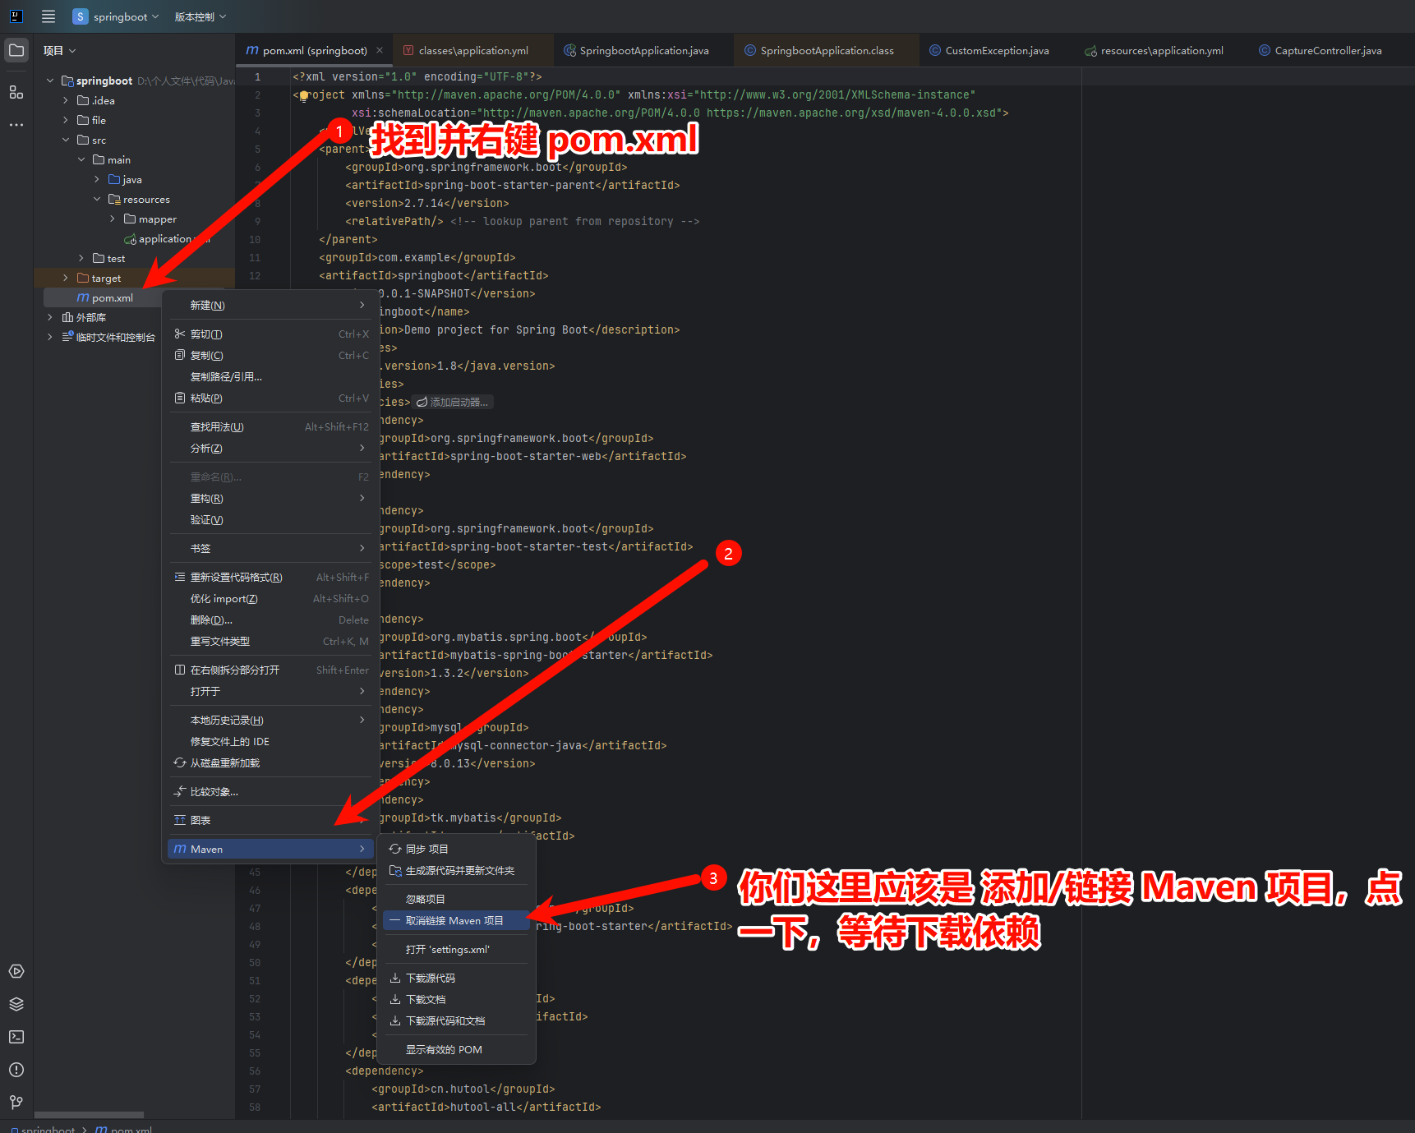Select Compare With (比较对象...)
This screenshot has width=1415, height=1133.
[271, 791]
